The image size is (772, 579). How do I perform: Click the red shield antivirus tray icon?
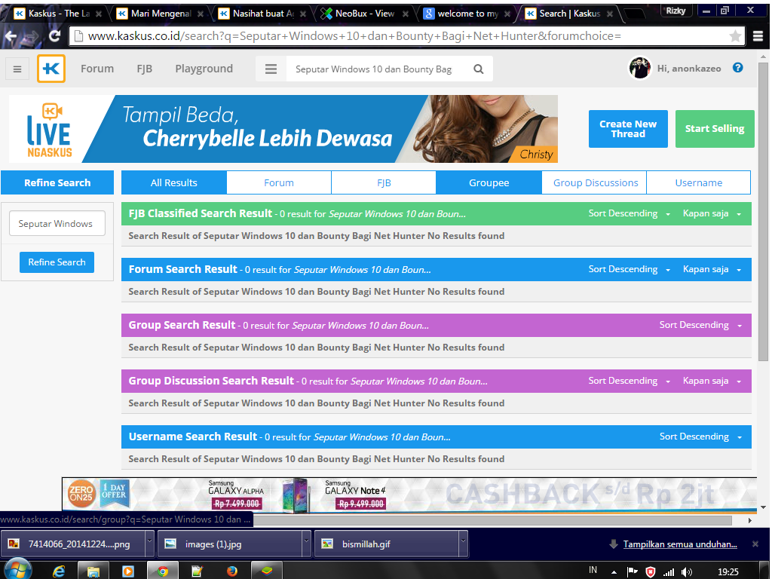point(651,572)
